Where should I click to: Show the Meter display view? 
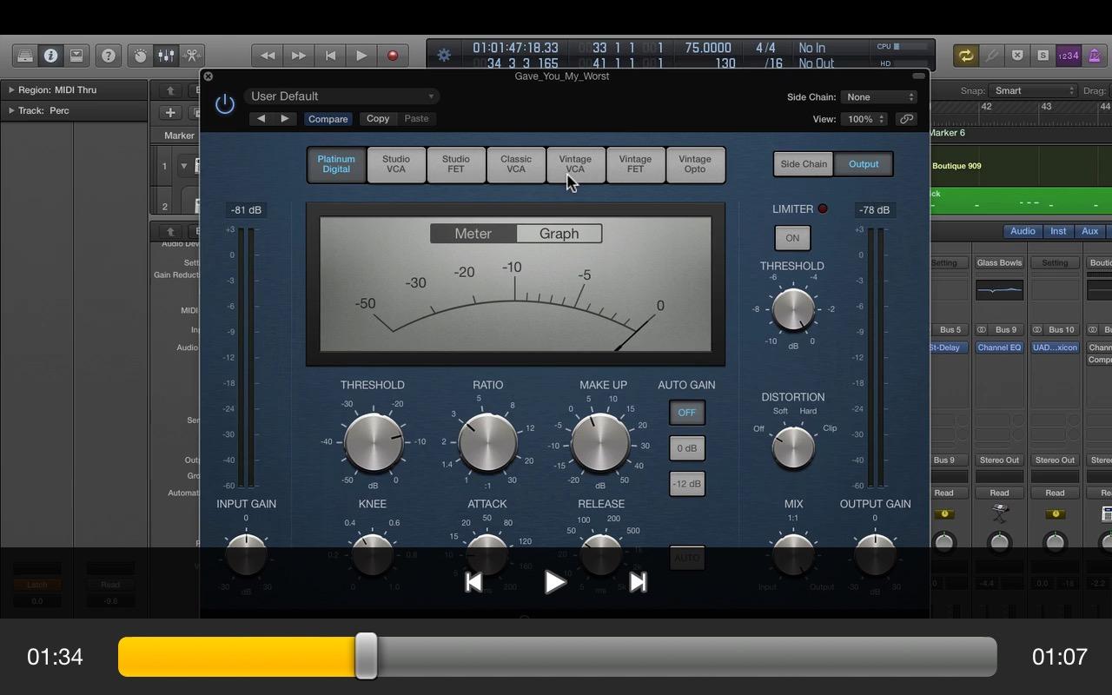pos(473,234)
